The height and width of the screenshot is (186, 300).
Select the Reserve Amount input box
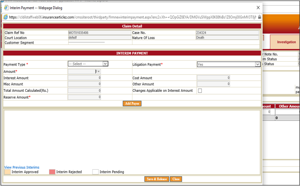tap(84, 97)
